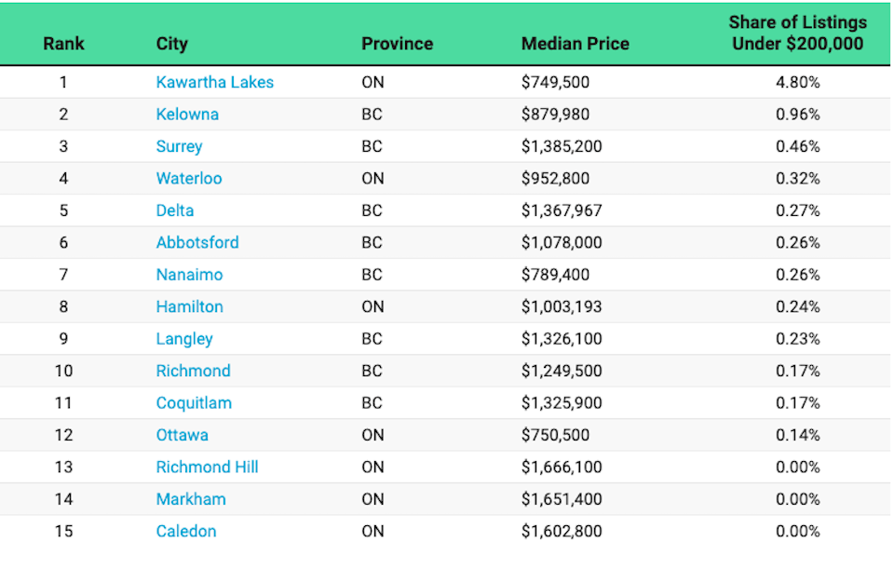
Task: Open the Ottawa city link
Action: (x=182, y=435)
